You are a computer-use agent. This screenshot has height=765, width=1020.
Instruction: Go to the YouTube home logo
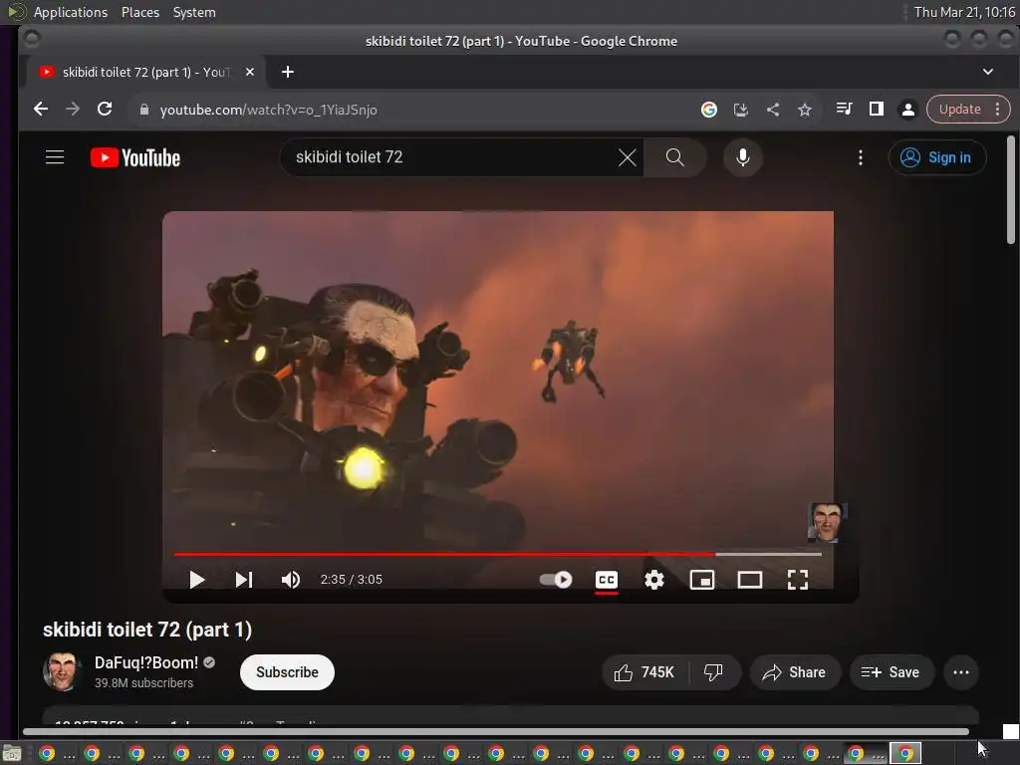point(135,157)
